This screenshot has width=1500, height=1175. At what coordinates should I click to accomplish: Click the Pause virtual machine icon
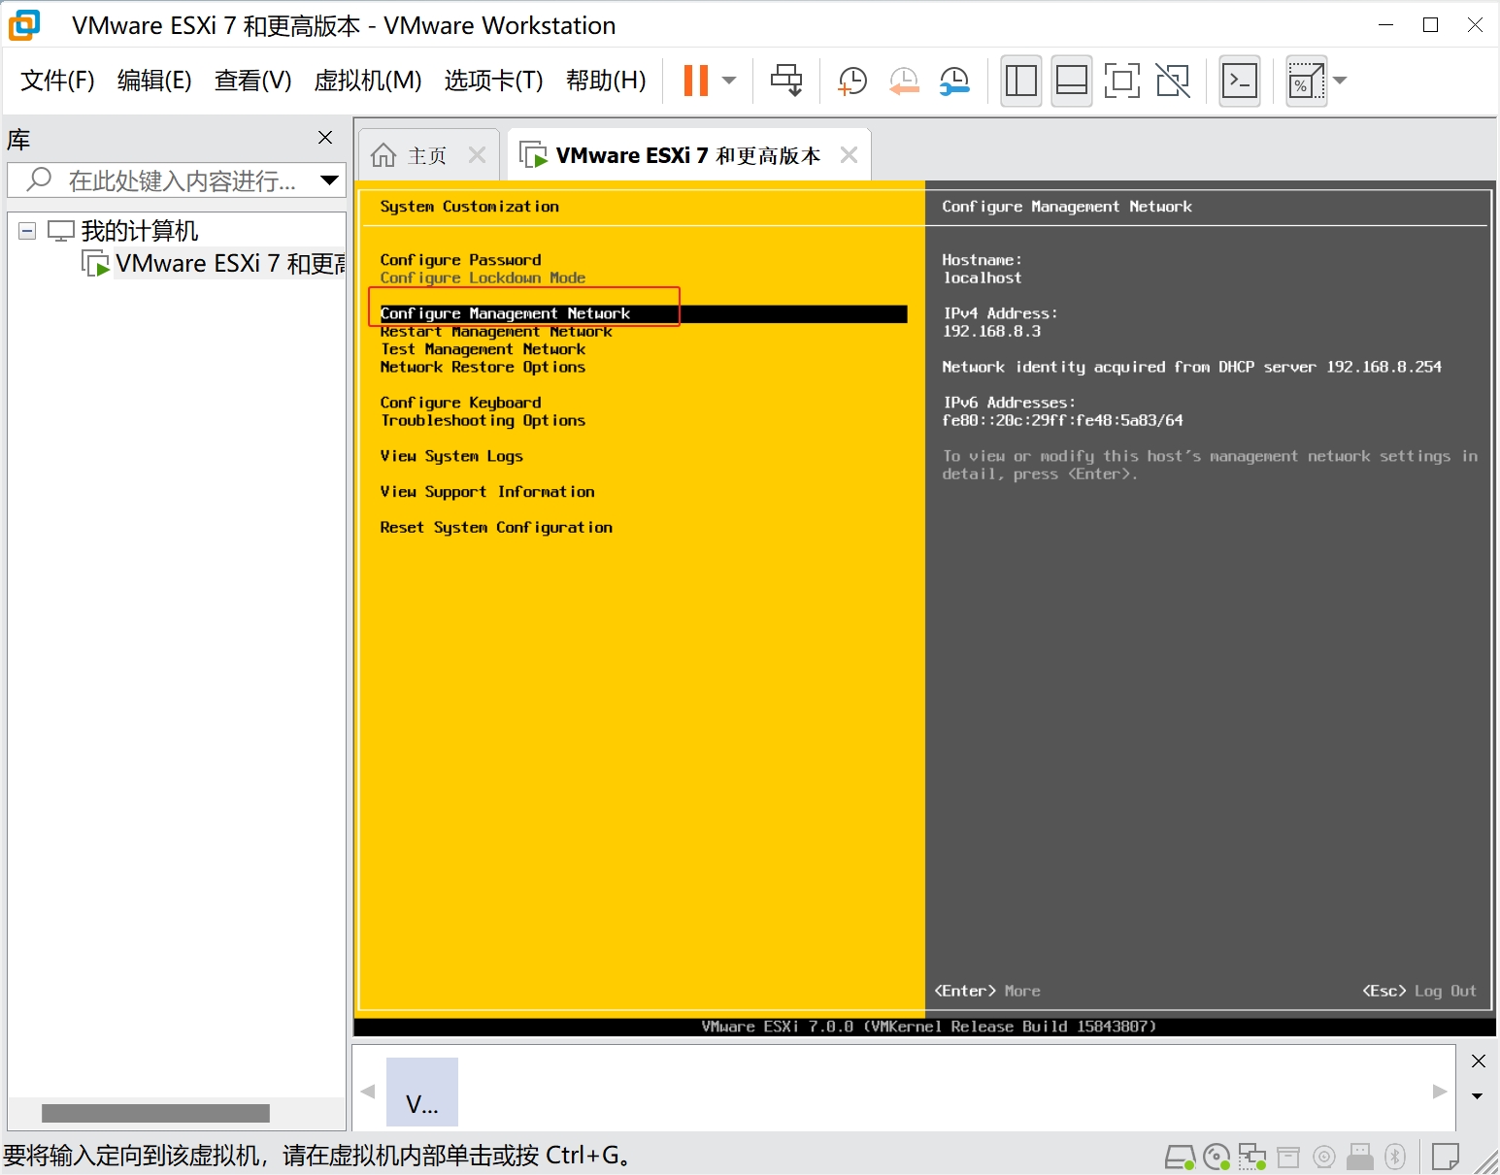tap(695, 81)
